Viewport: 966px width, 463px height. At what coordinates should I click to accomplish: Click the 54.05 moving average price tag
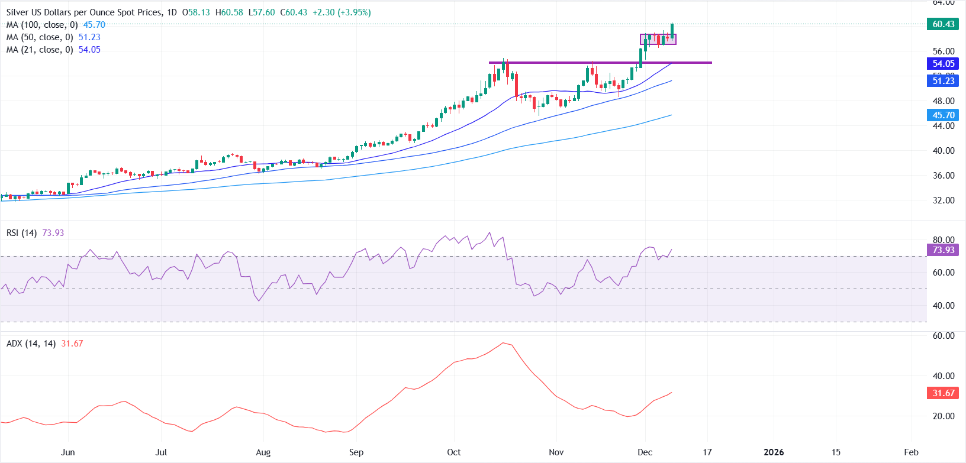click(943, 64)
